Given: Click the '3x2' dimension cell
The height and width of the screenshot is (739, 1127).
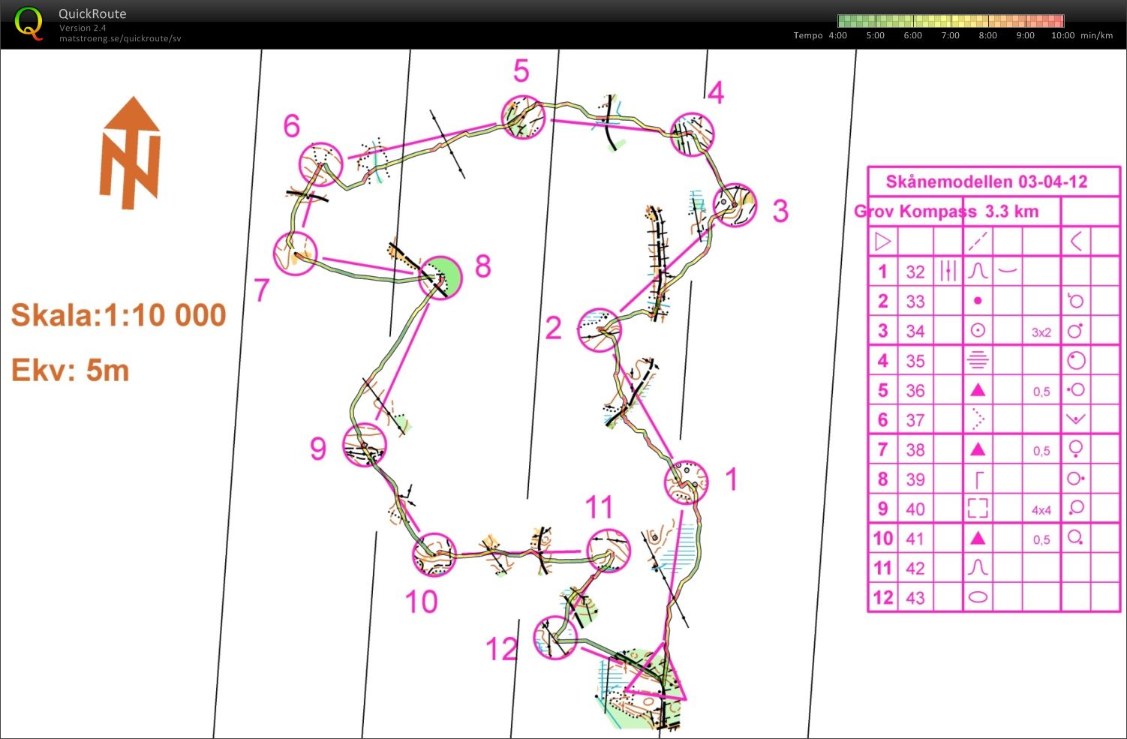Looking at the screenshot, I should click(1041, 332).
